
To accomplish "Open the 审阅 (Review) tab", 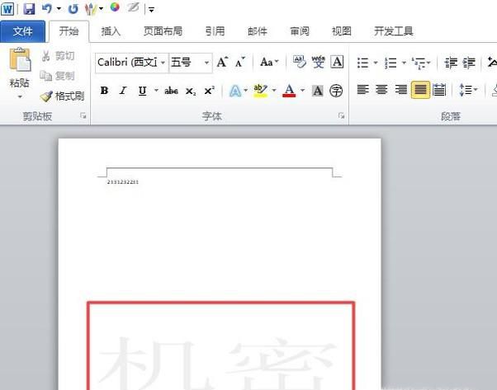I will (300, 31).
